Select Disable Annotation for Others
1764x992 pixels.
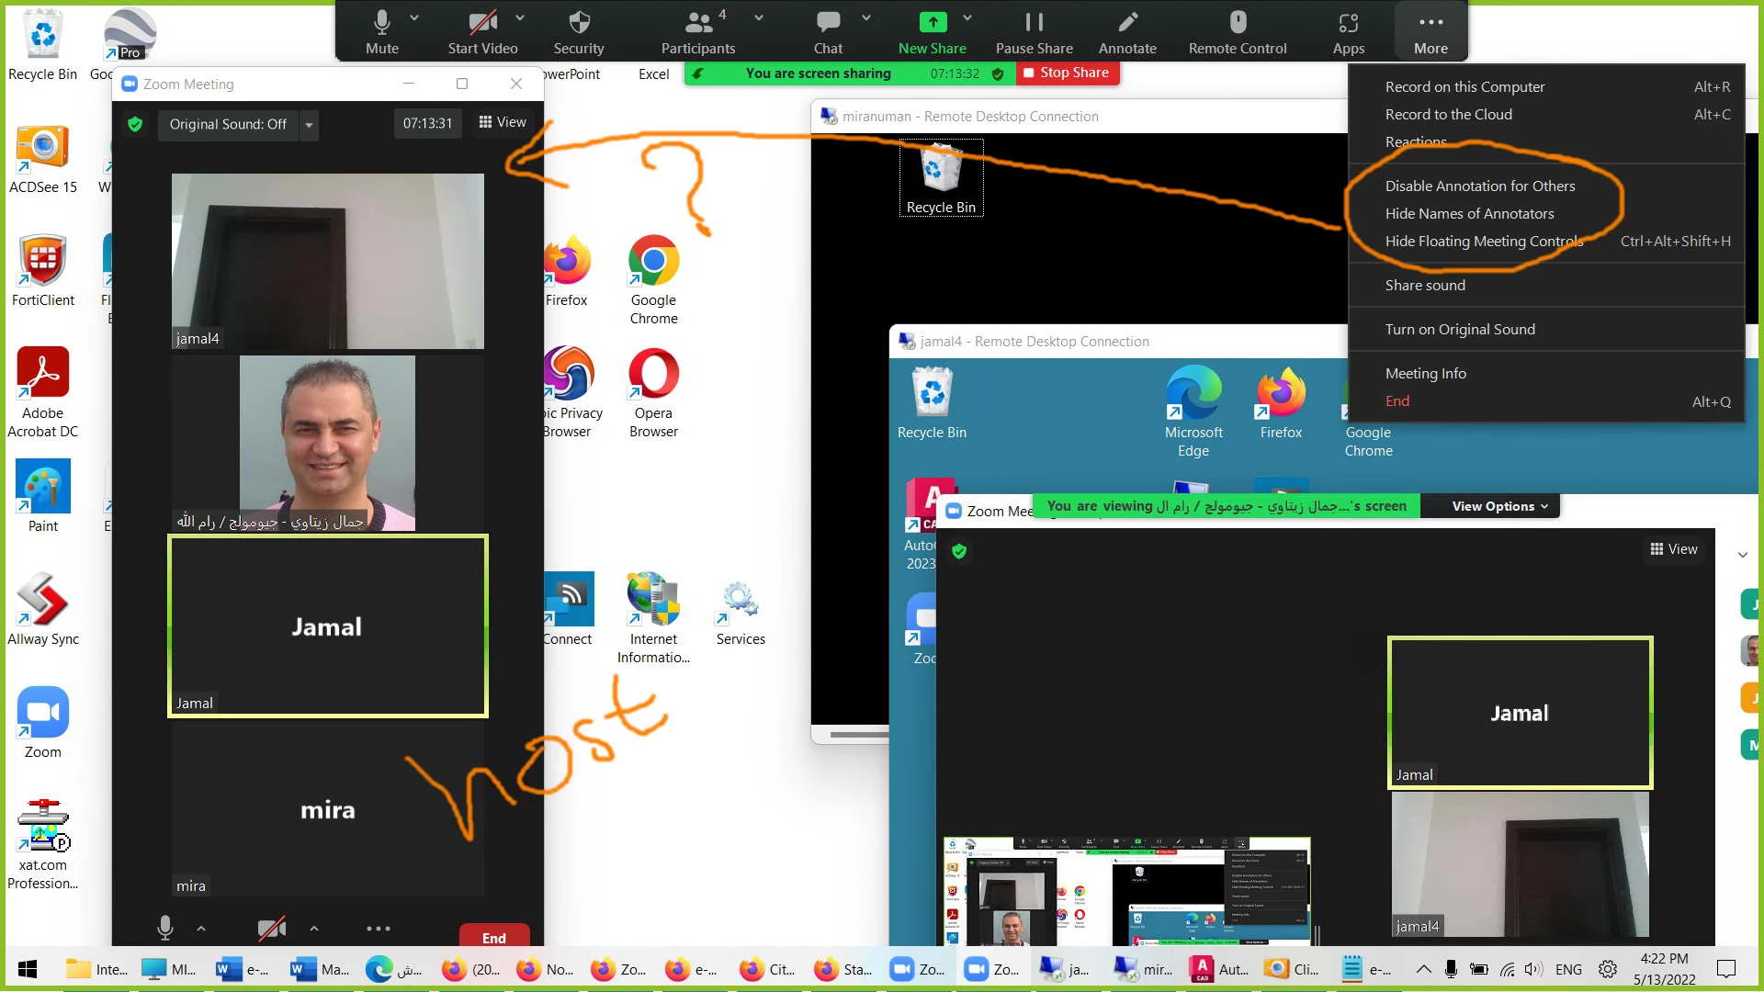click(1479, 186)
